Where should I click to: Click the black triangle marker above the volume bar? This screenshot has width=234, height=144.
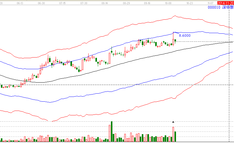[173, 122]
